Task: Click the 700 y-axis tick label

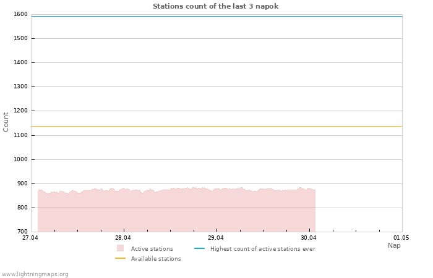Action: (22, 232)
